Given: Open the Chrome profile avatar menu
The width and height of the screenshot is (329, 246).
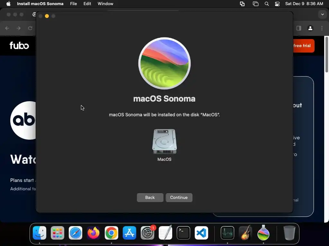Looking at the screenshot, I should (x=310, y=28).
